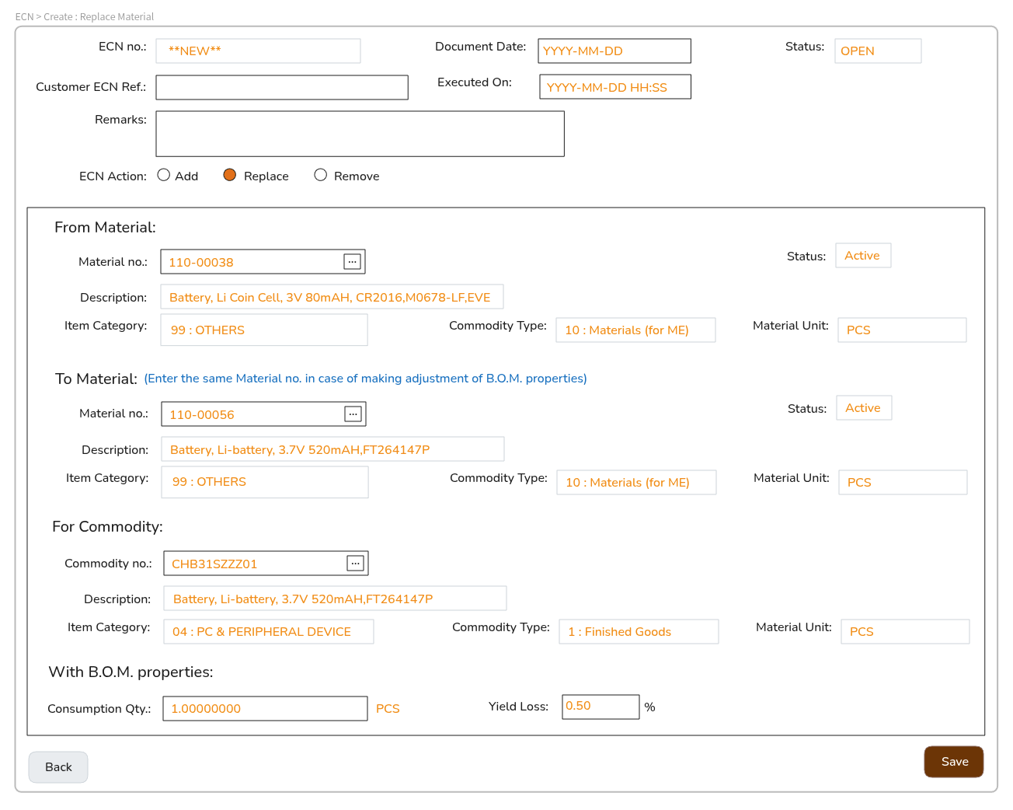
Task: Click the Back button
Action: pos(58,767)
